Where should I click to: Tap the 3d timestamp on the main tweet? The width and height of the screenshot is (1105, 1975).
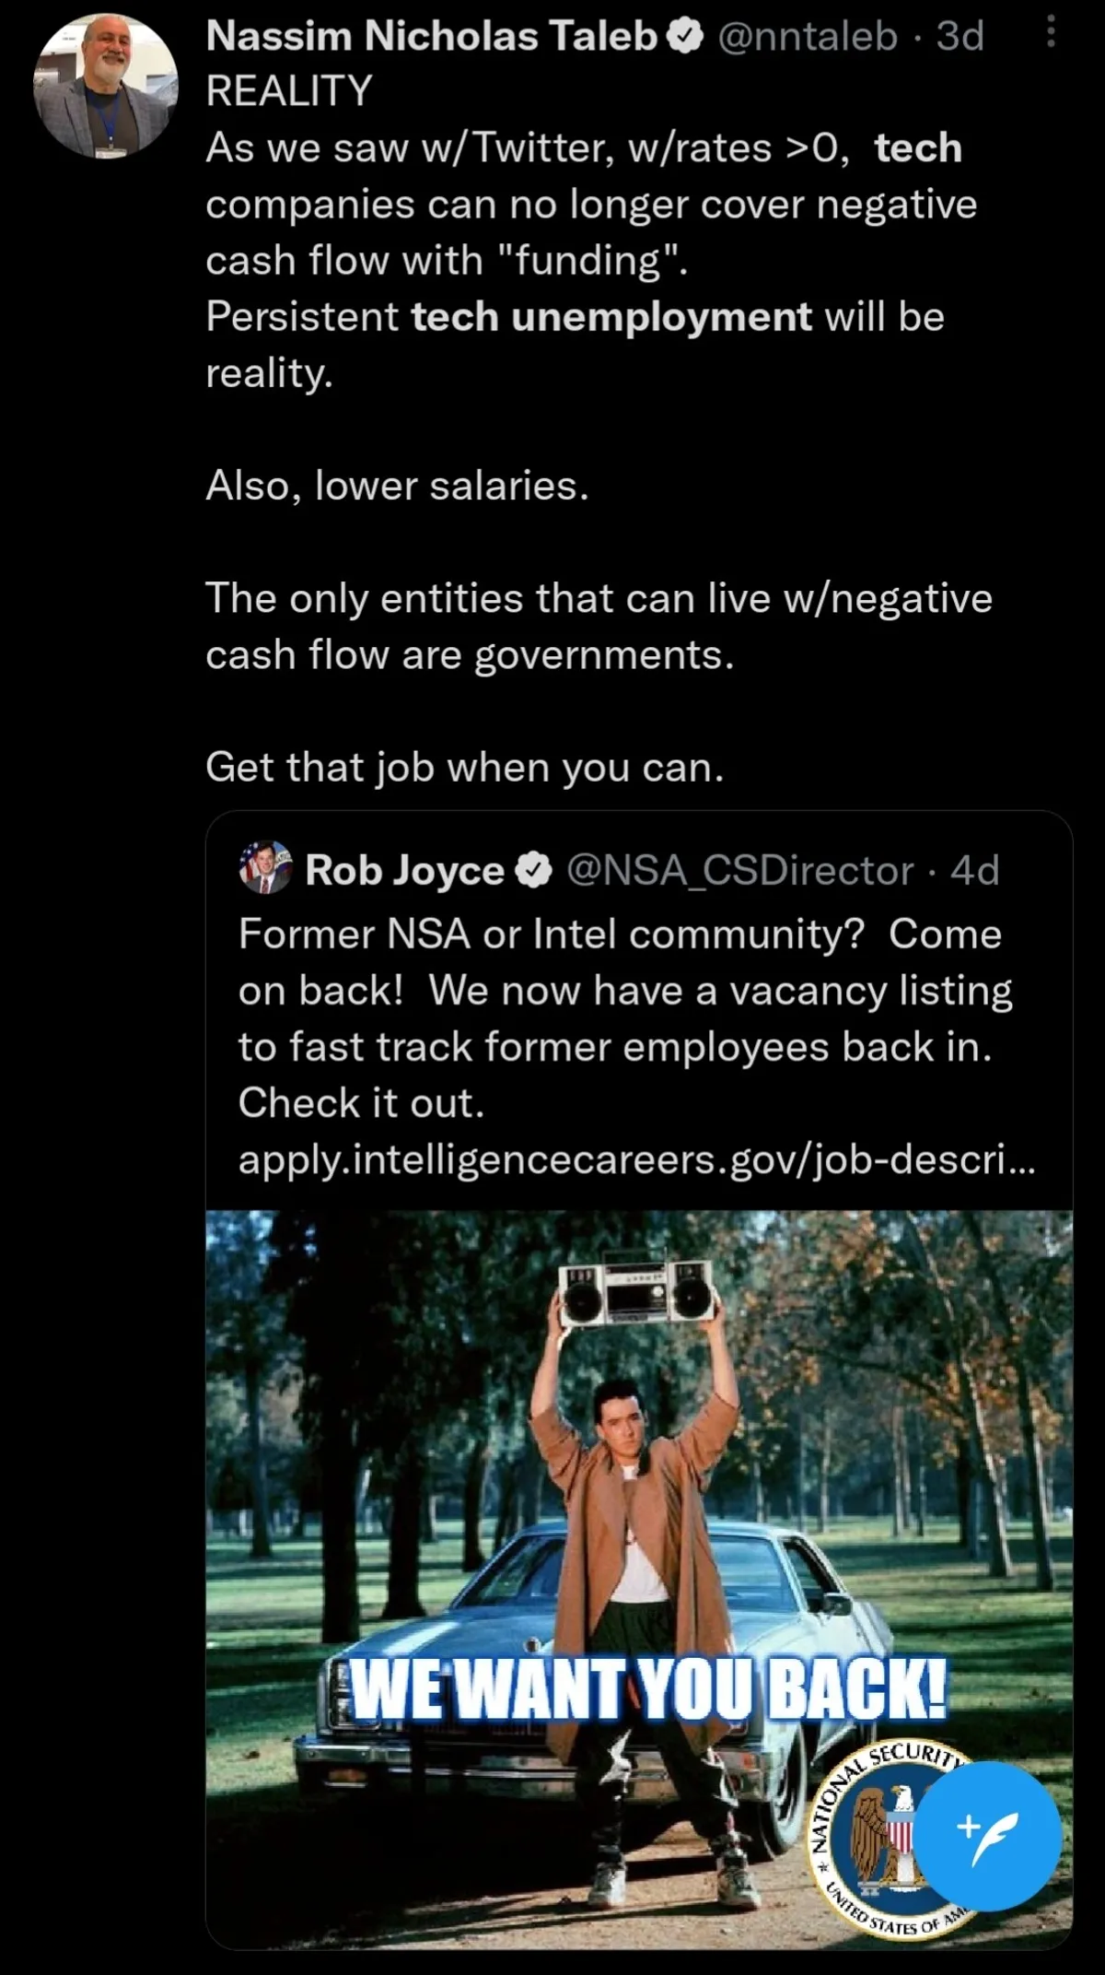tap(960, 37)
